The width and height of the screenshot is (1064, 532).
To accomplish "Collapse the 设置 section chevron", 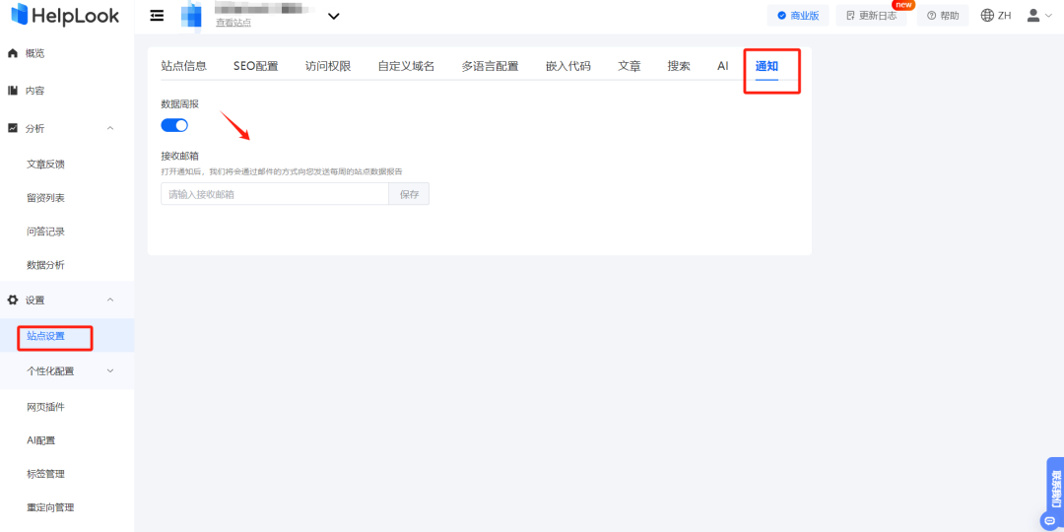I will [x=110, y=299].
